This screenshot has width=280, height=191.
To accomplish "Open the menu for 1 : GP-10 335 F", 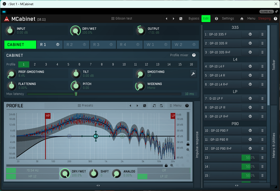I will click(262, 34).
